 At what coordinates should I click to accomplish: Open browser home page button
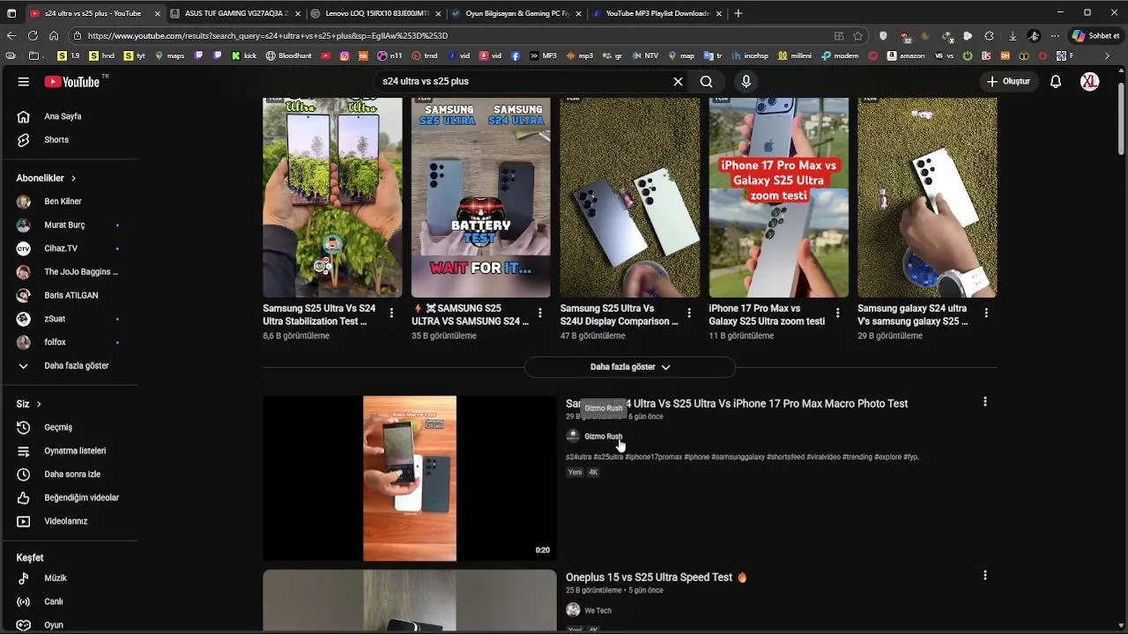click(x=54, y=36)
